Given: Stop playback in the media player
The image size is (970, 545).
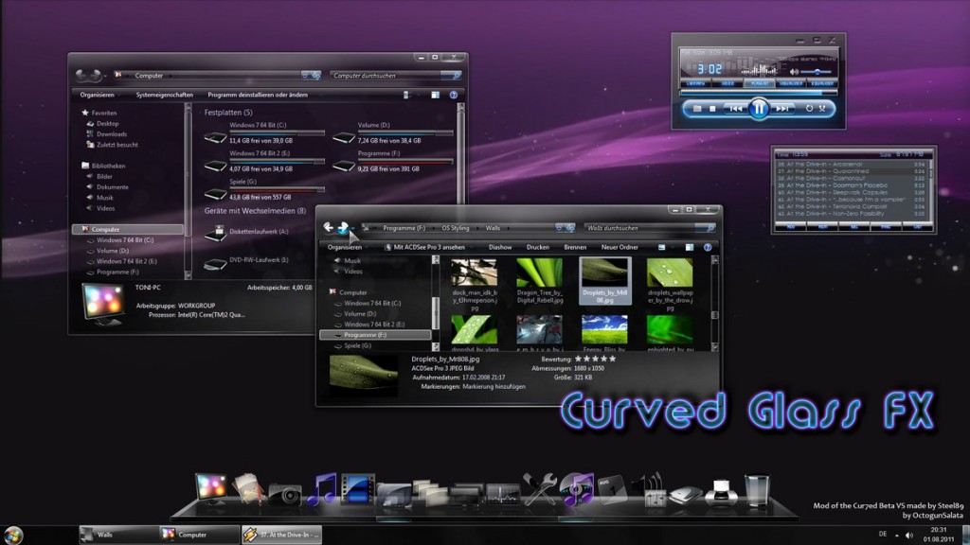Looking at the screenshot, I should point(712,108).
